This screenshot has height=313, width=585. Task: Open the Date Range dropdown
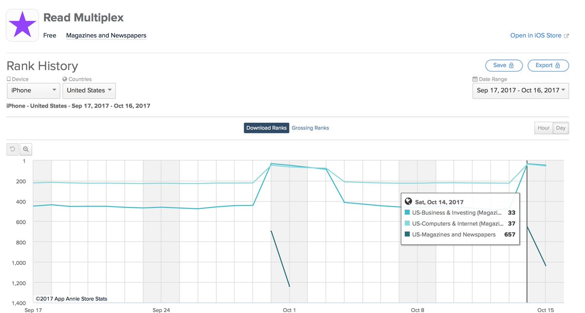pos(521,91)
